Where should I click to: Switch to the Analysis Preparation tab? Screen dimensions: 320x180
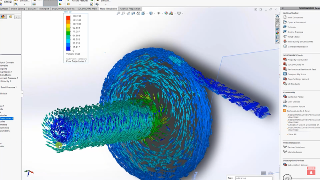[130, 8]
